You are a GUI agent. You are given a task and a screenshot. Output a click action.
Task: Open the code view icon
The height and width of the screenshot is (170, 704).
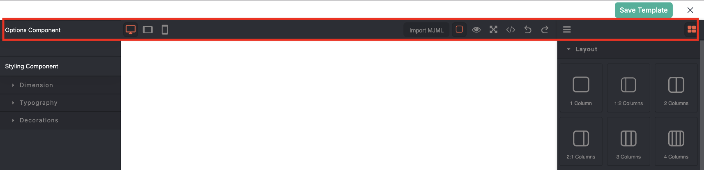pos(511,30)
